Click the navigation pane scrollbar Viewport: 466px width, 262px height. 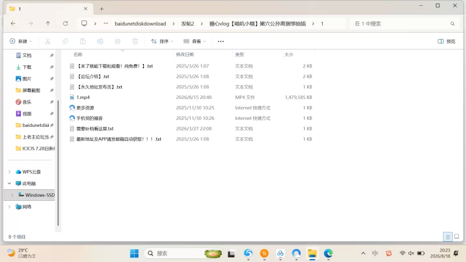pyautogui.click(x=58, y=164)
